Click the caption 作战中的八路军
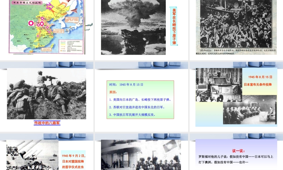Viewport: 283px width, 170px height. [x=47, y=123]
